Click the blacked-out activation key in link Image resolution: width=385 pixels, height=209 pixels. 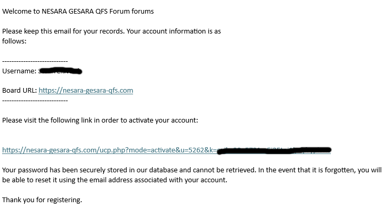pos(274,150)
